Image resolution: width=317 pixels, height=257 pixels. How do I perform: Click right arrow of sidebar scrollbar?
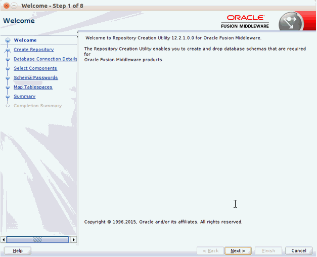[74, 240]
